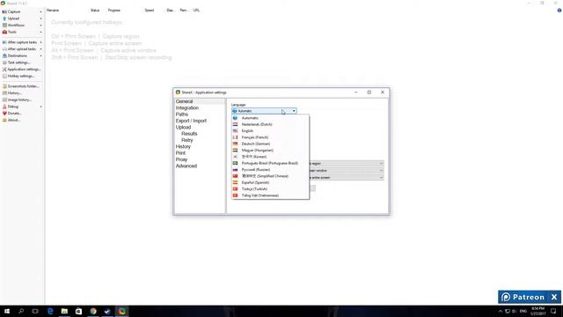Select History in settings dialog tree

183,147
